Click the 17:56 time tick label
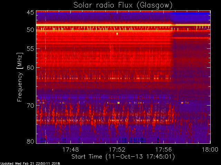Screen dimensions: 221x165 pos(163,150)
